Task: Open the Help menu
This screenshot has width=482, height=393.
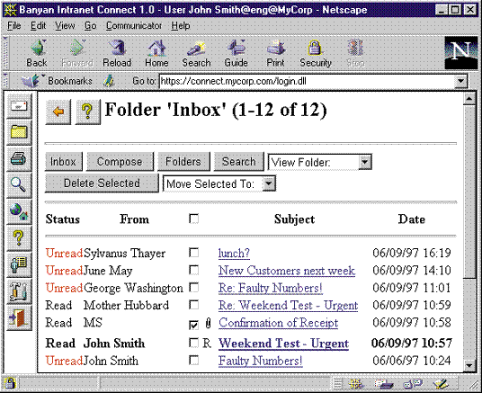Action: click(181, 25)
